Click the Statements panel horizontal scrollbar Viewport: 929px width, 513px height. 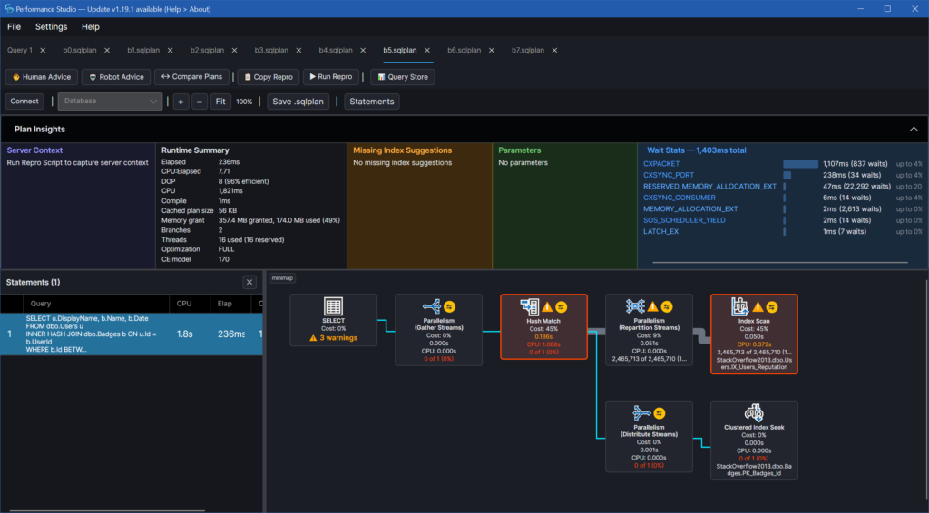tap(107, 510)
